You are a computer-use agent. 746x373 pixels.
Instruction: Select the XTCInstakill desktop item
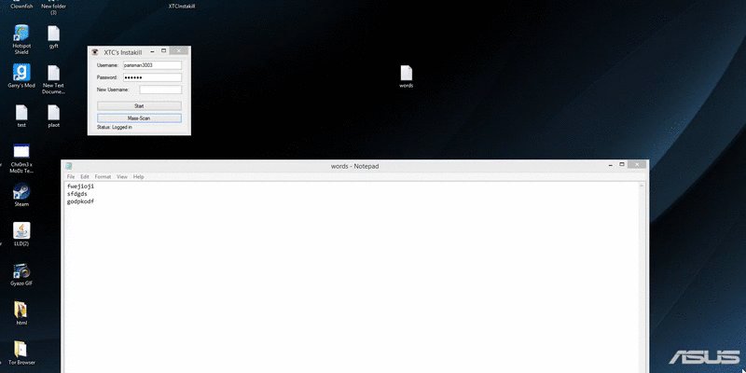point(182,7)
